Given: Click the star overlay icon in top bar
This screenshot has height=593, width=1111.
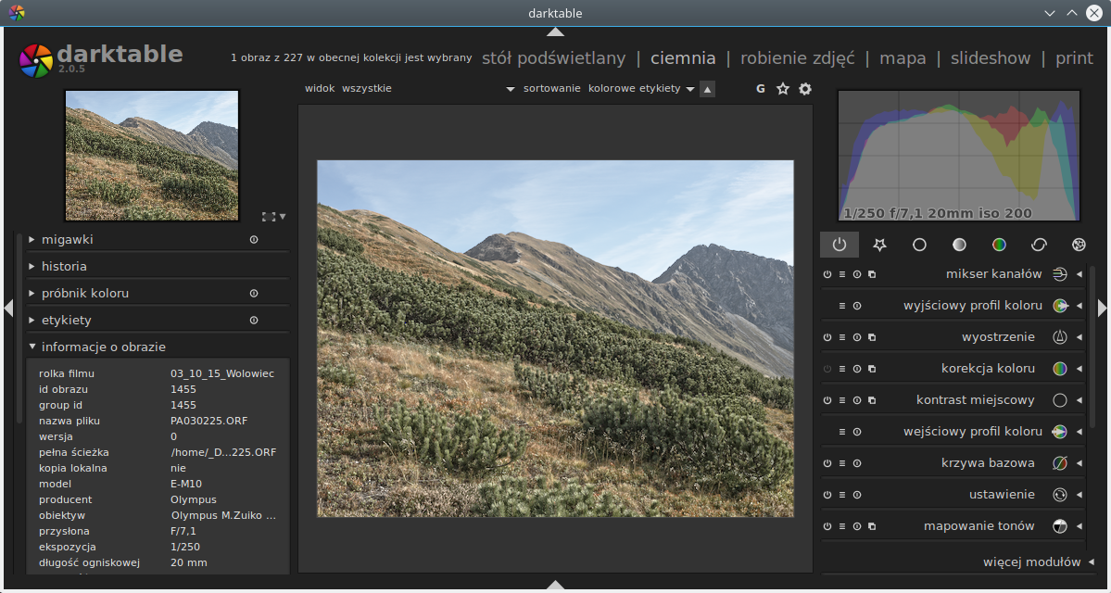Looking at the screenshot, I should 783,89.
